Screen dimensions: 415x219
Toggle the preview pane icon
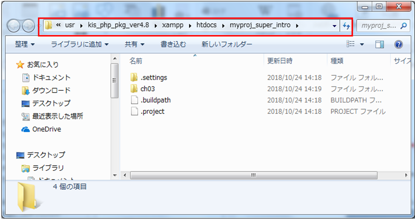pyautogui.click(x=379, y=45)
